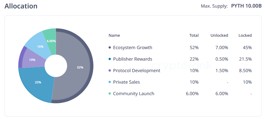Screen dimensions: 265x119
Task: Click the PYTH 10.00B max supply value
Action: tap(246, 6)
